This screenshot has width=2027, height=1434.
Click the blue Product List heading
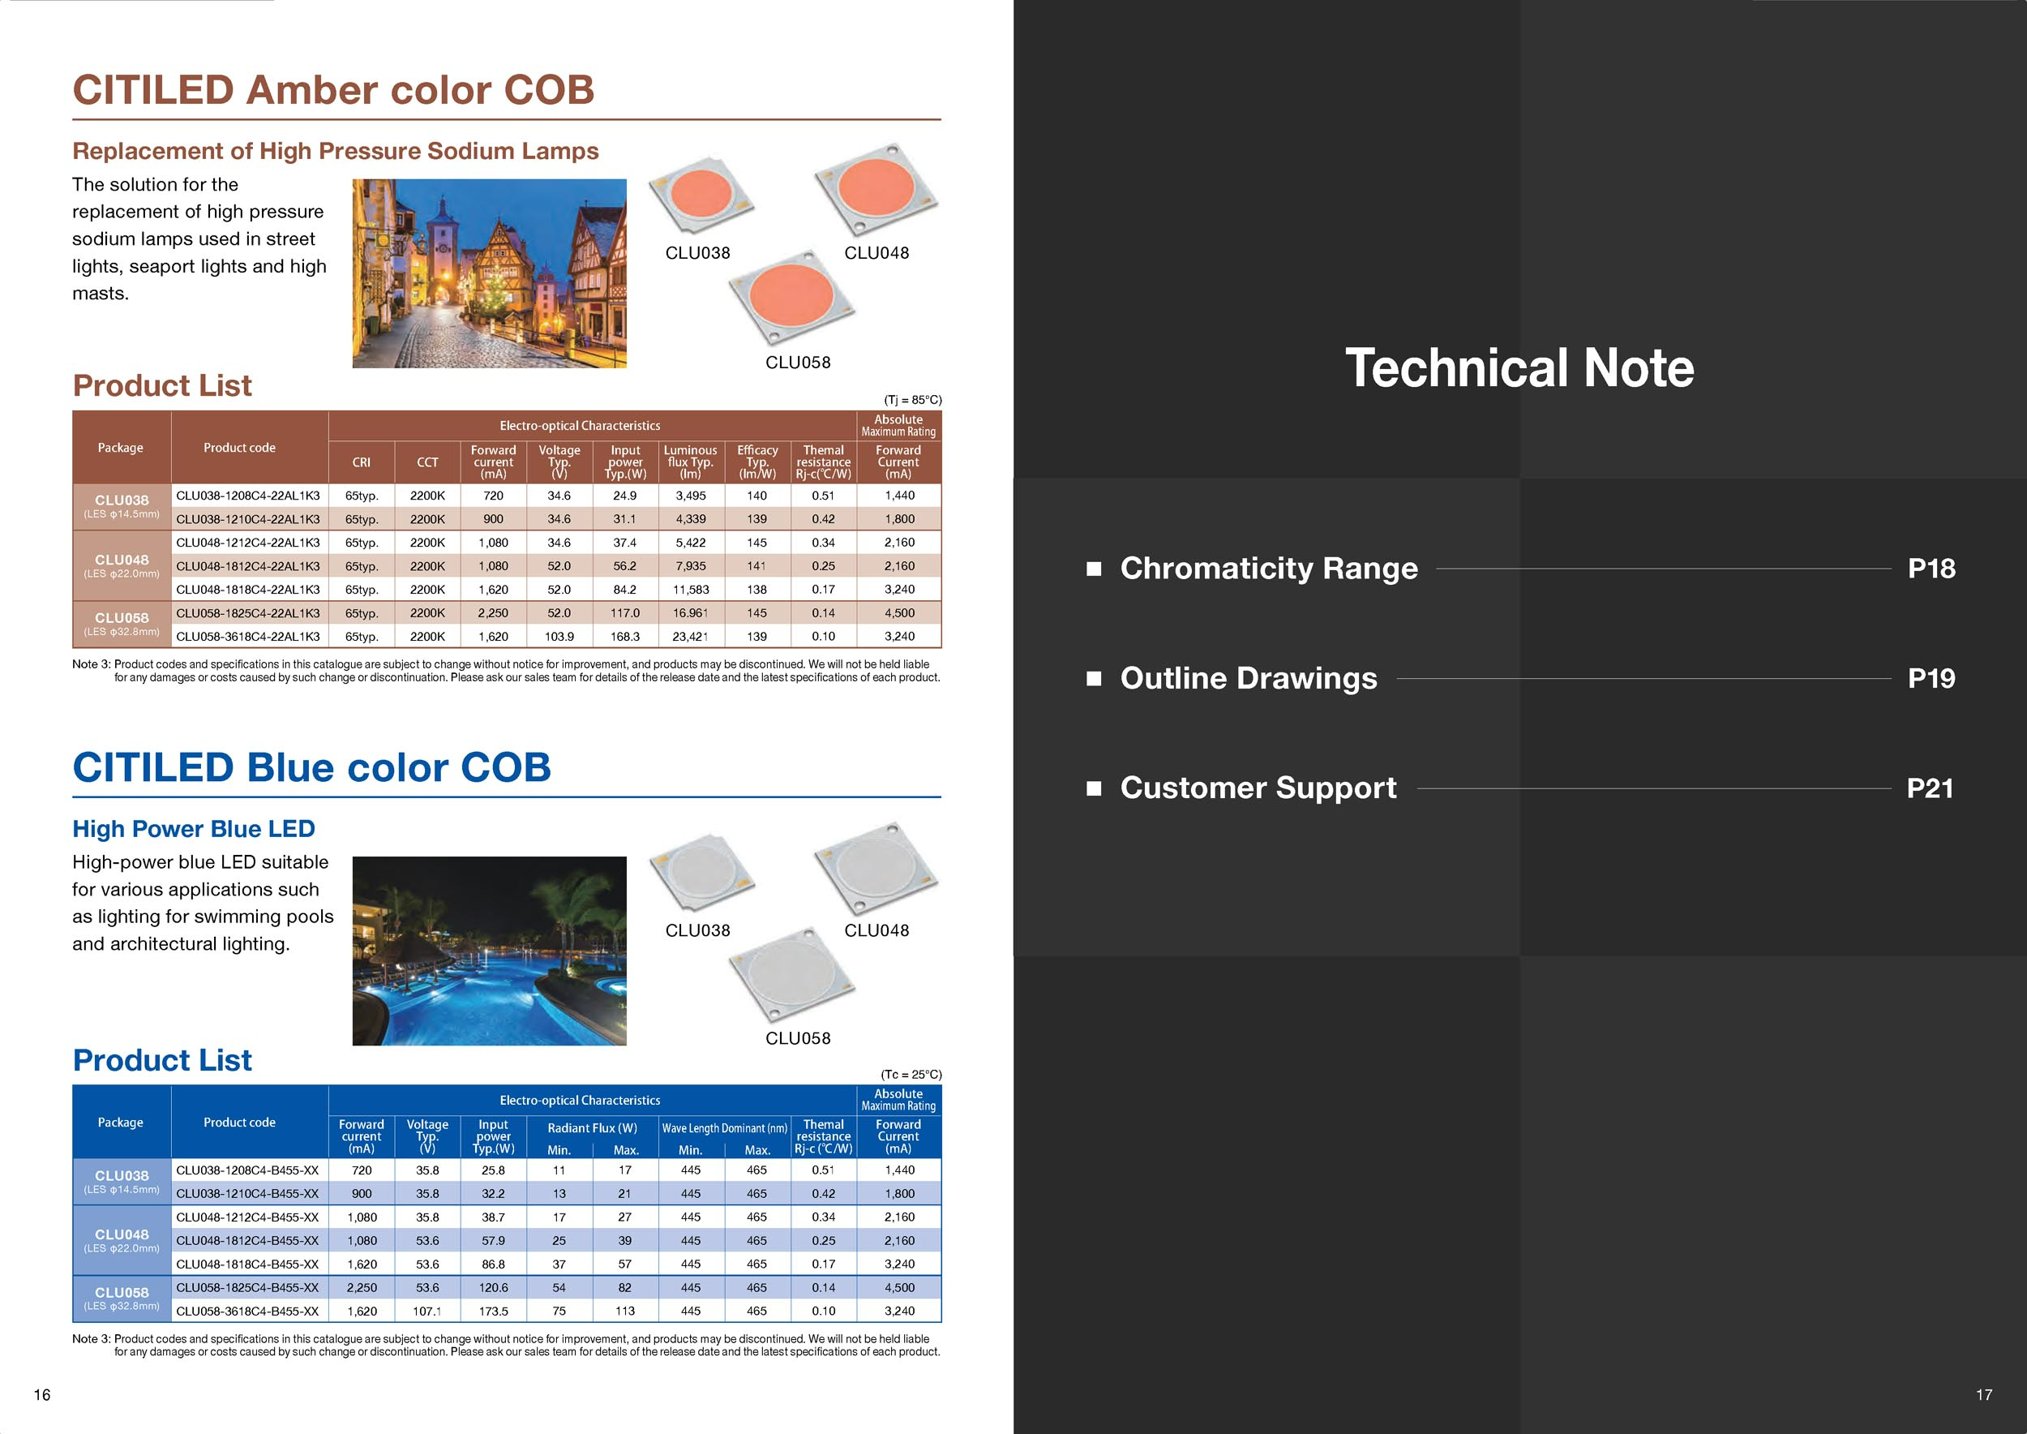162,1060
